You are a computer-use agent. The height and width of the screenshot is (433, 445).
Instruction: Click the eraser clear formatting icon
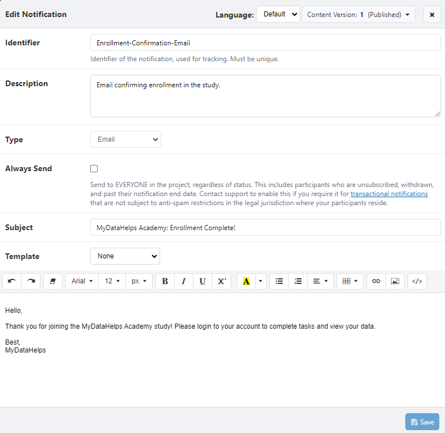(53, 281)
